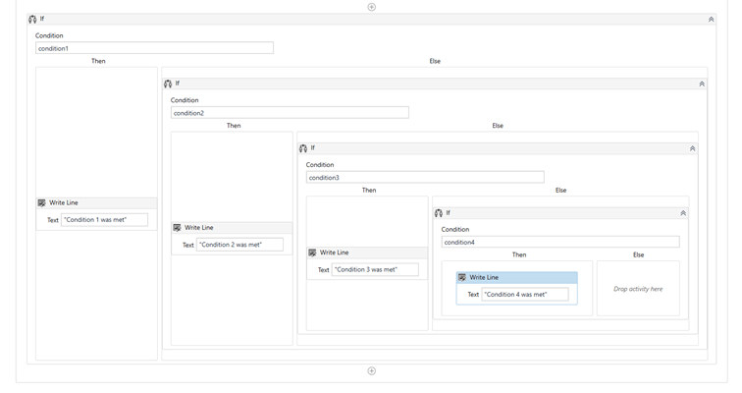The height and width of the screenshot is (393, 742).
Task: Click the If icon of the condition3 block
Action: click(x=303, y=148)
